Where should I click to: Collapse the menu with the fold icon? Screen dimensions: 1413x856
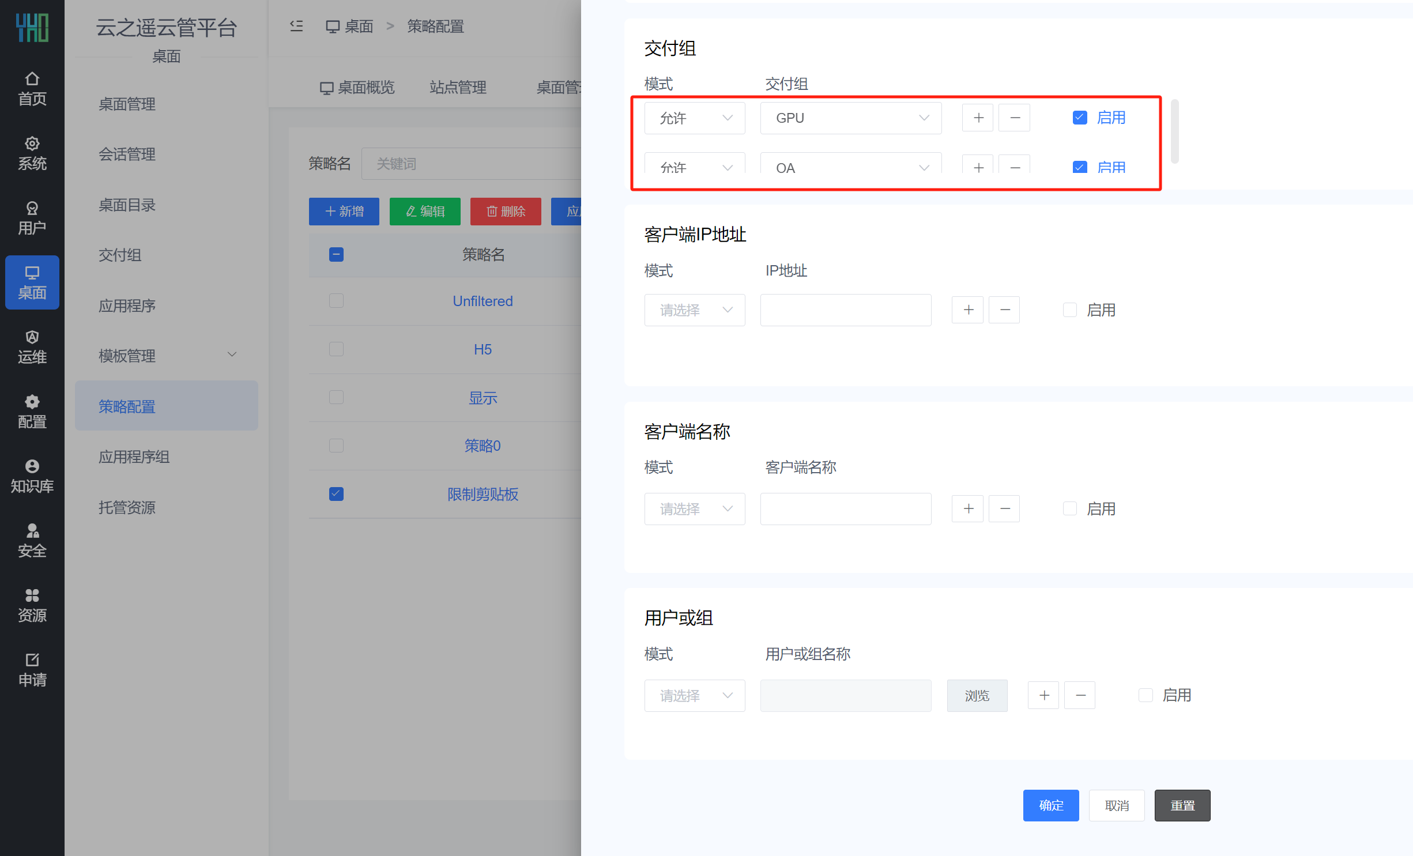click(296, 26)
